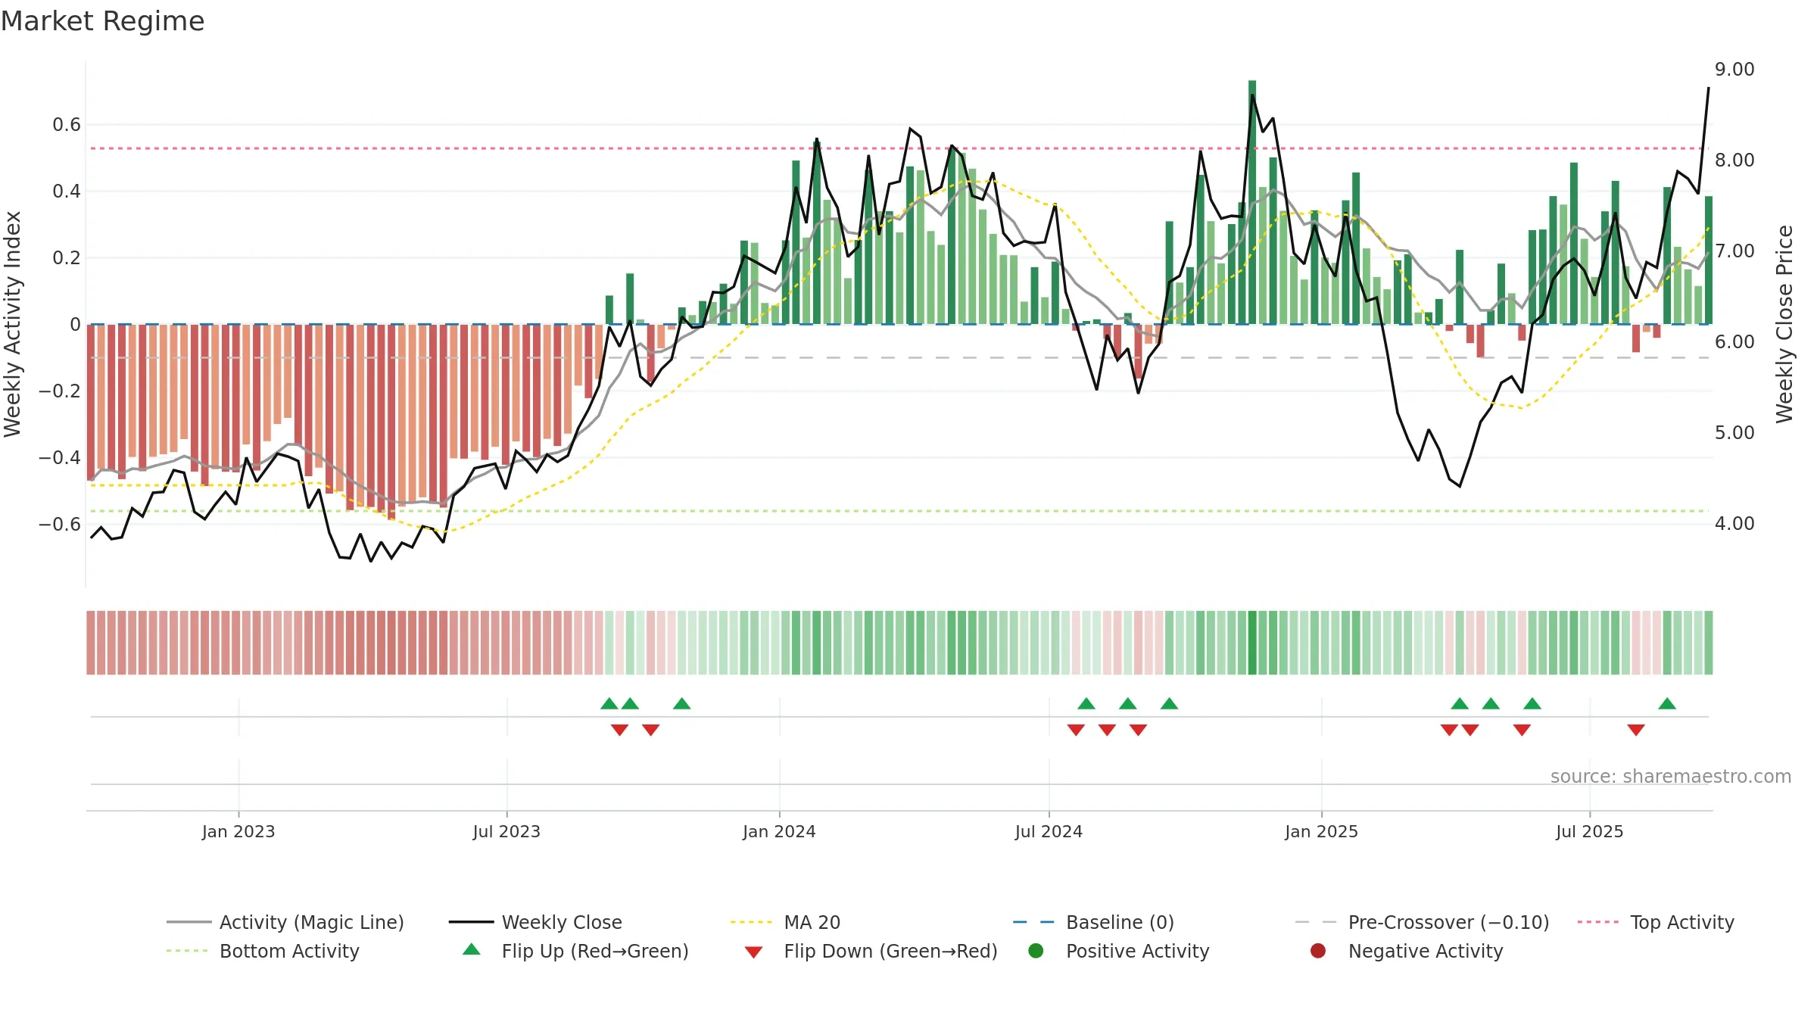Viewport: 1817px width, 1022px height.
Task: Click the Jul 2024 axis label
Action: pyautogui.click(x=1049, y=831)
